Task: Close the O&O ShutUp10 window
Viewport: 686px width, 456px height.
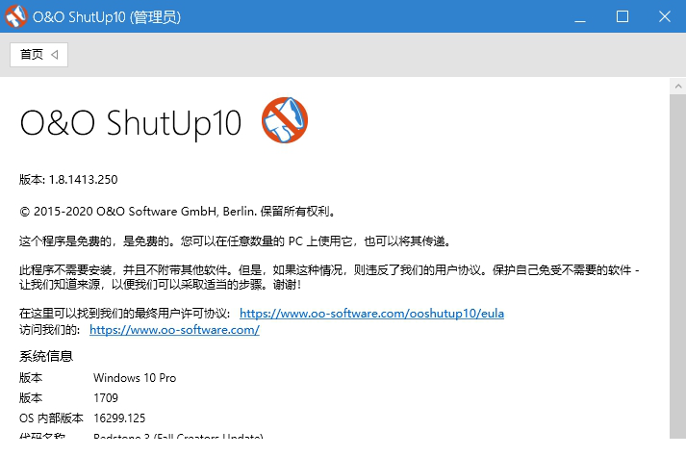Action: pyautogui.click(x=665, y=16)
